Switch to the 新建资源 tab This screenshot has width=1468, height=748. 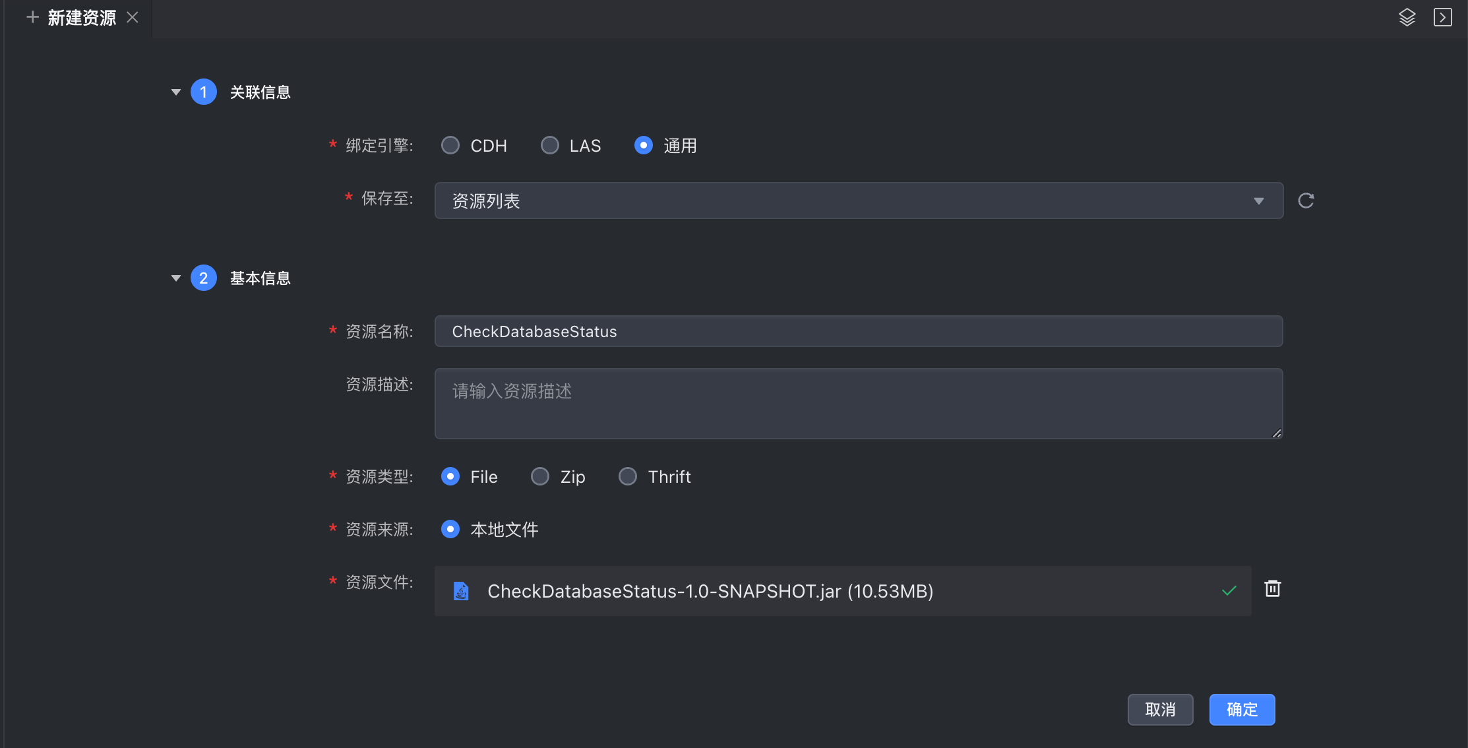click(82, 18)
